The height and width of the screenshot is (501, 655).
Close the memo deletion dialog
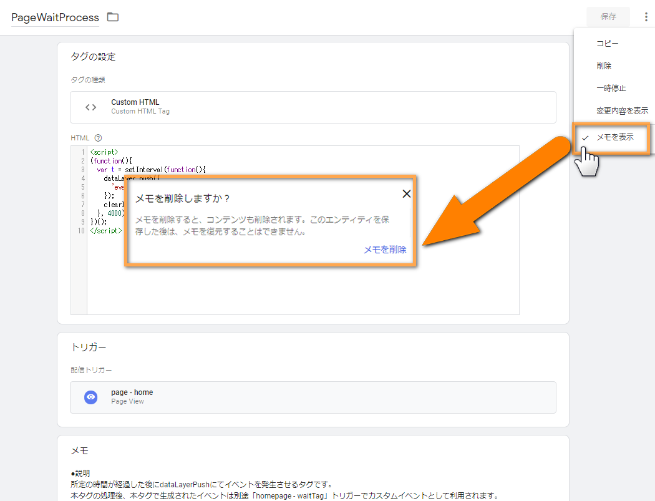[407, 194]
